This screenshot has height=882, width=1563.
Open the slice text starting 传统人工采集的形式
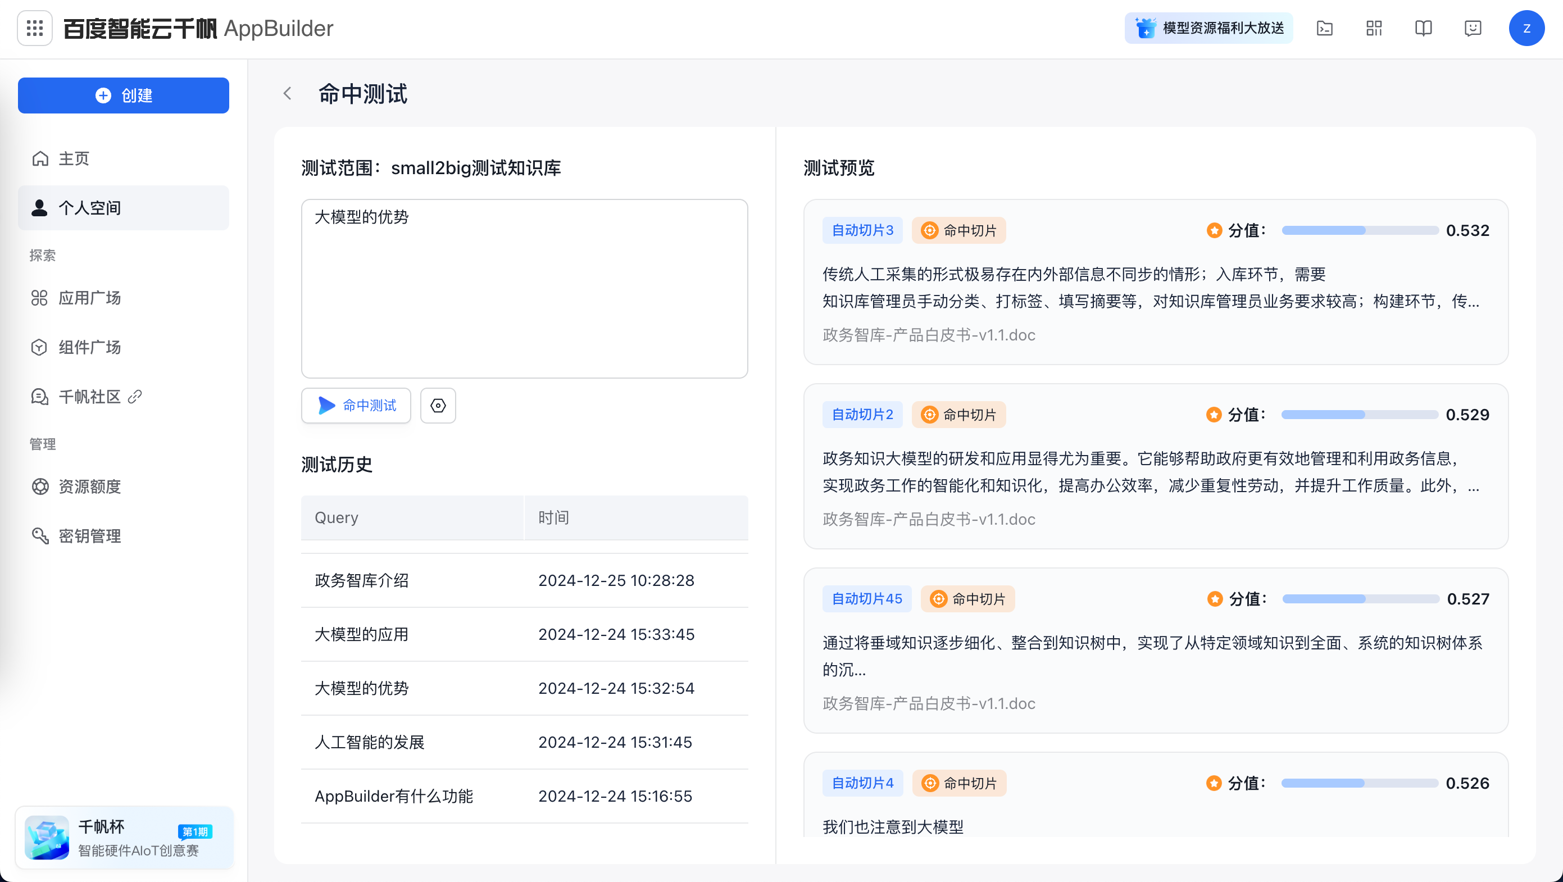[x=1151, y=288]
